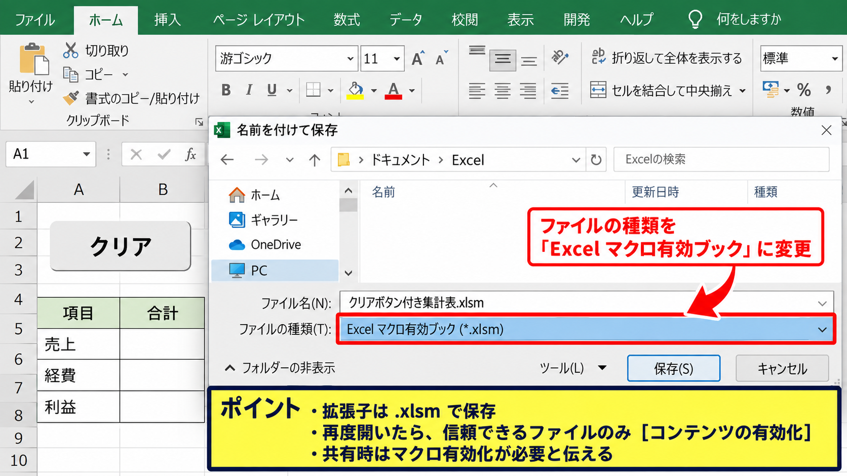Click wrap text 折り返して全体を表示する
Screen dimensions: 847x476
667,58
